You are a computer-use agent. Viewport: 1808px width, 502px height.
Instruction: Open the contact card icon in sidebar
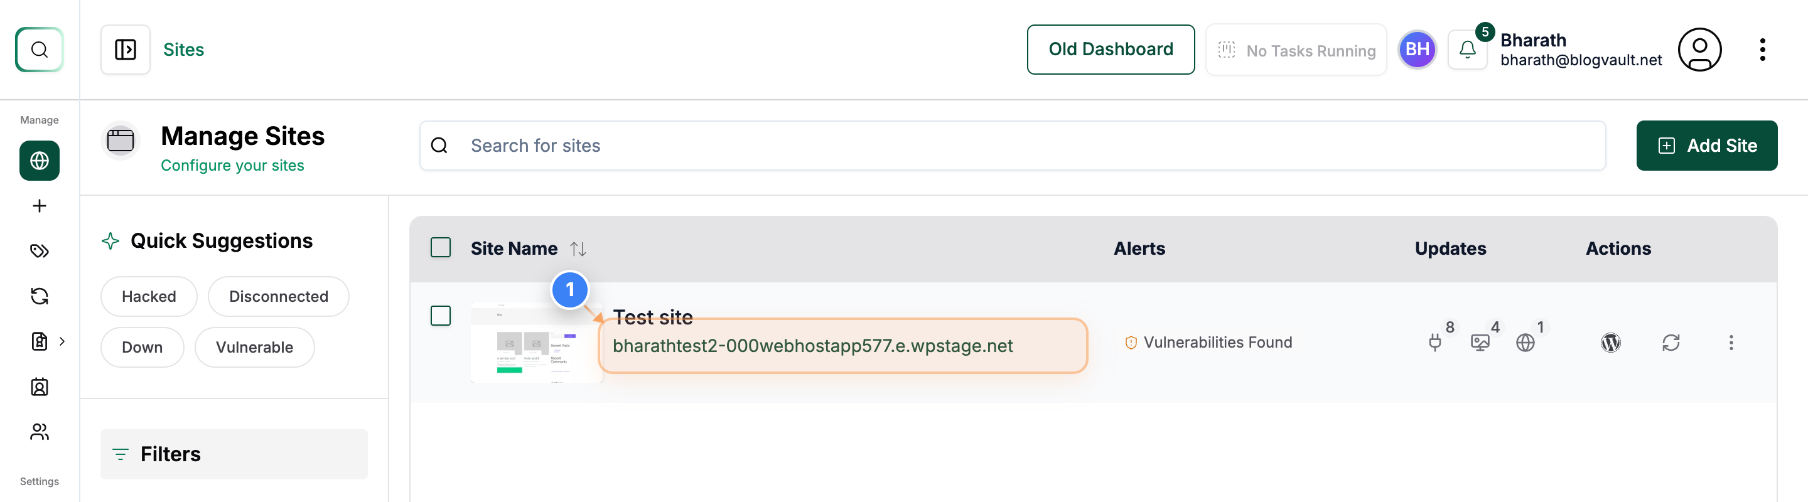pos(38,387)
